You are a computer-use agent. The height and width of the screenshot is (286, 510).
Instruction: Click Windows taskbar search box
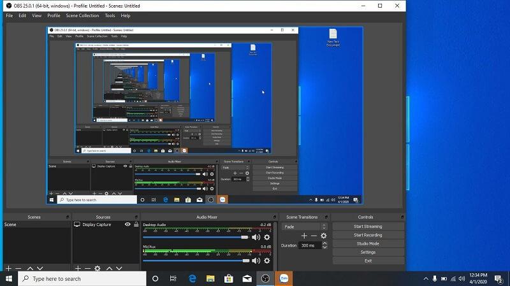click(x=82, y=278)
